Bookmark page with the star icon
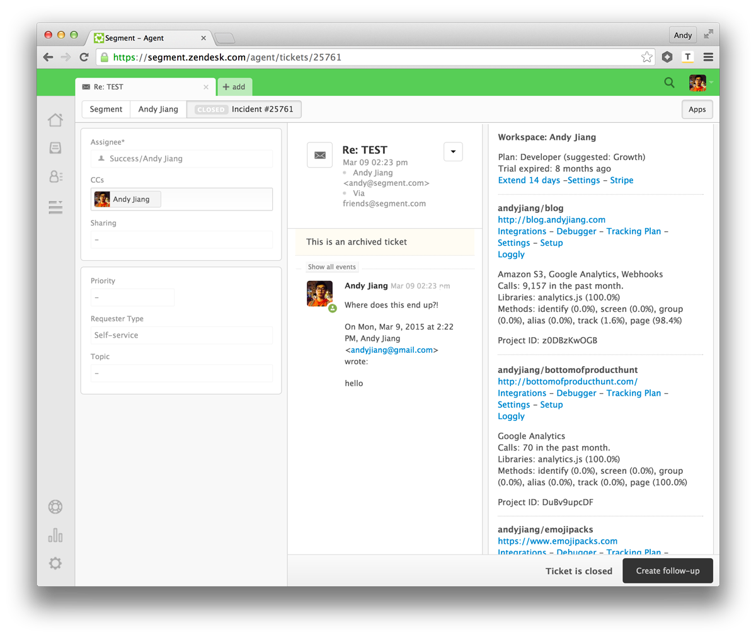The height and width of the screenshot is (637, 756). point(647,57)
